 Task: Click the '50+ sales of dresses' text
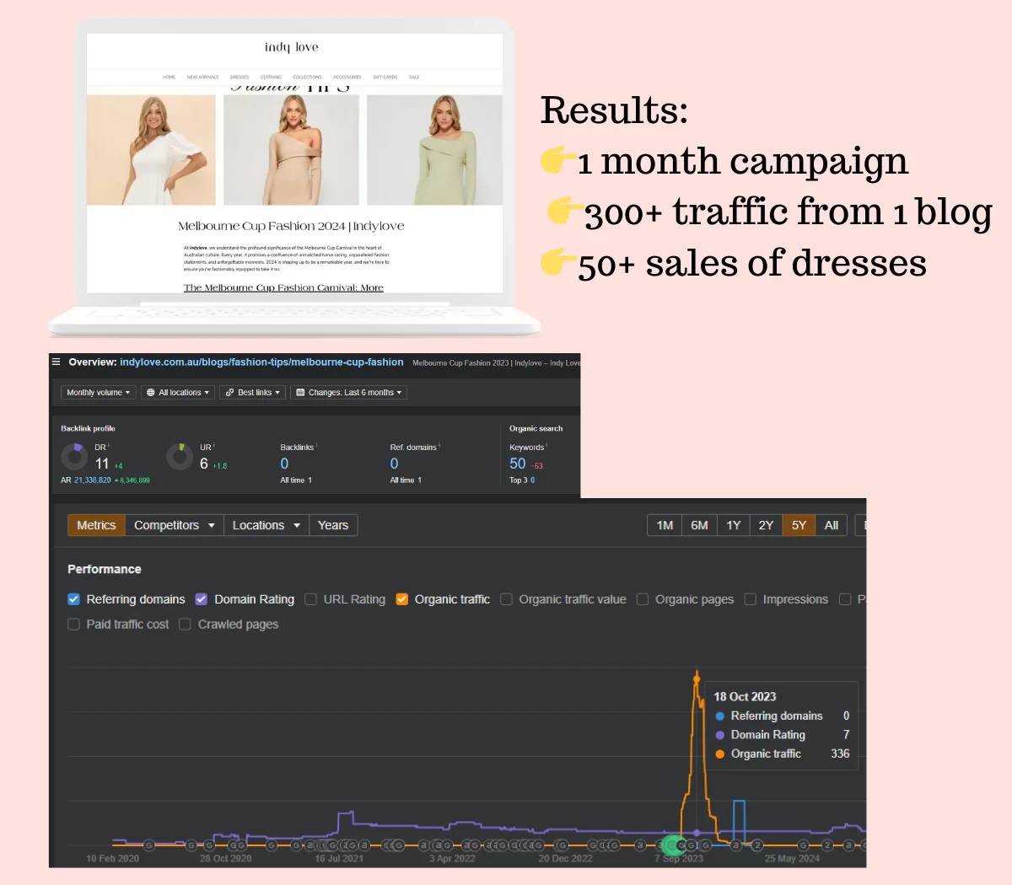(752, 263)
